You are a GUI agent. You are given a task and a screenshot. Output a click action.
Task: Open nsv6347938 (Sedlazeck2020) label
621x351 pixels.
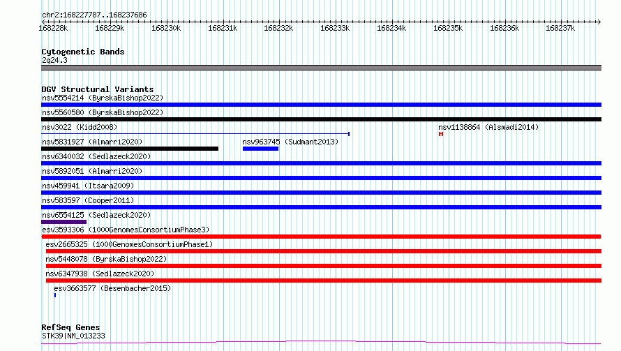coord(100,274)
